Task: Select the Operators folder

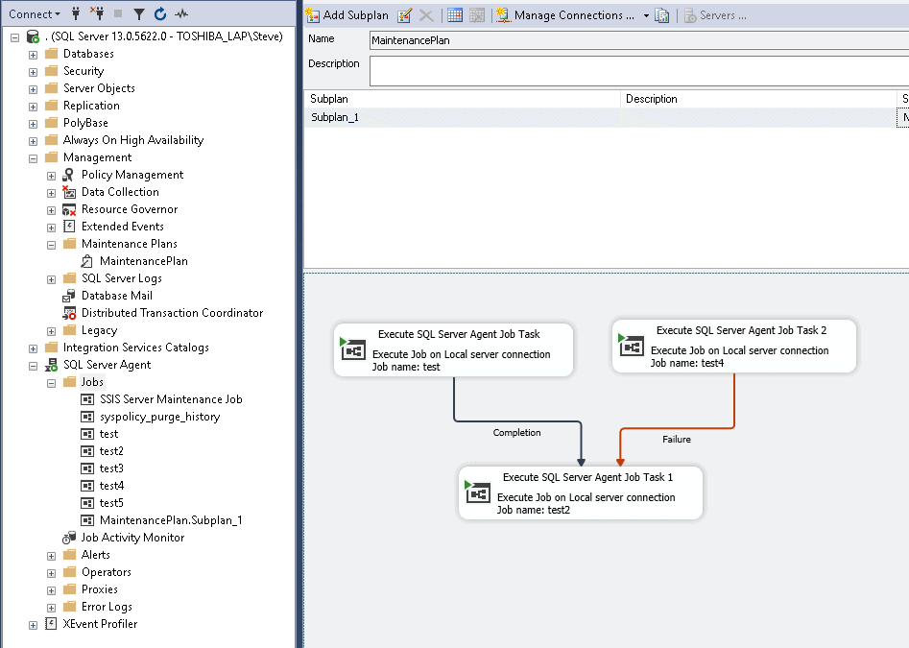Action: point(107,572)
